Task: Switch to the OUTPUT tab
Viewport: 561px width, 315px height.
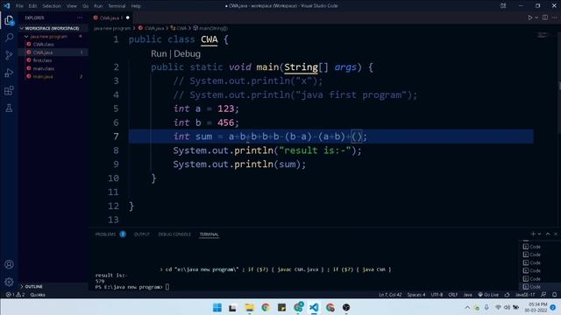Action: coord(142,234)
